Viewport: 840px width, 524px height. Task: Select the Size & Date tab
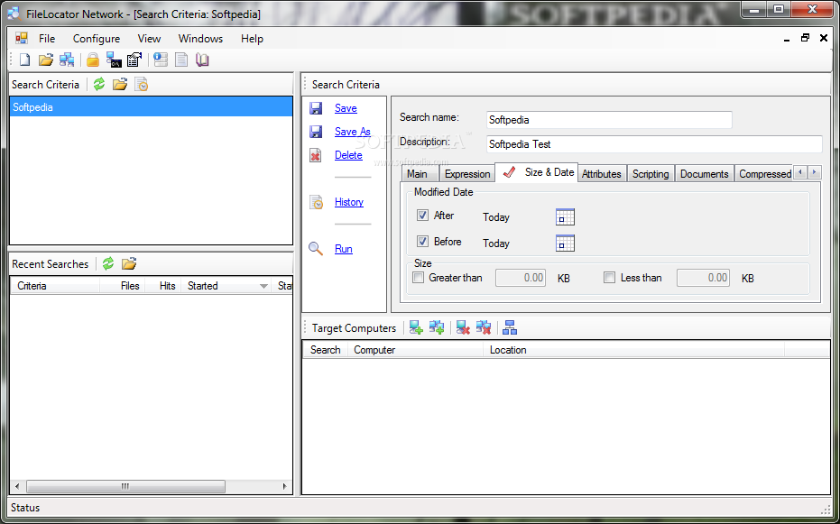[537, 172]
